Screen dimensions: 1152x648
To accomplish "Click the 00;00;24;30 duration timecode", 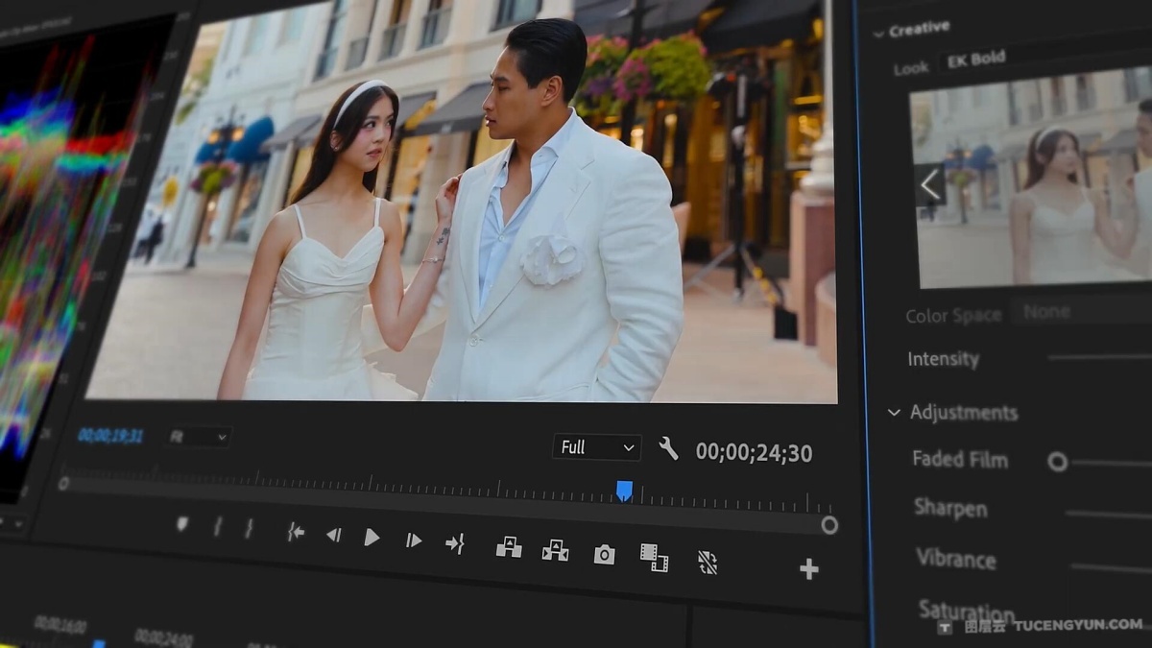I will pos(755,453).
